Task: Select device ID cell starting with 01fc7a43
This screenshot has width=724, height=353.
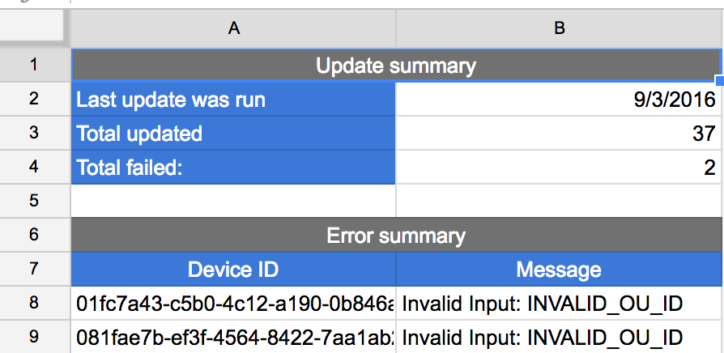Action: coord(233,304)
